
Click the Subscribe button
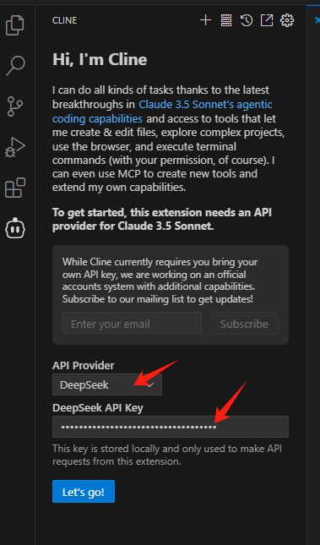point(244,324)
